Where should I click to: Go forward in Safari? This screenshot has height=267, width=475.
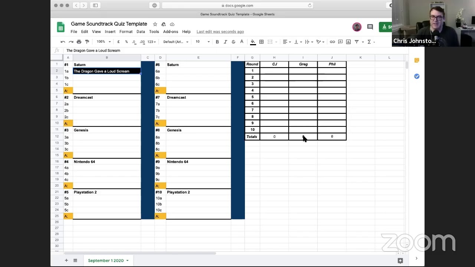click(83, 6)
